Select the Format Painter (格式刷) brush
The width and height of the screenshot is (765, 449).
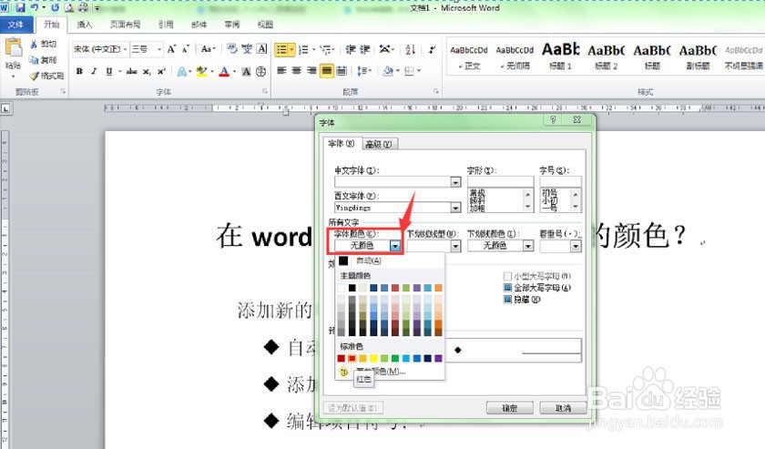(35, 76)
